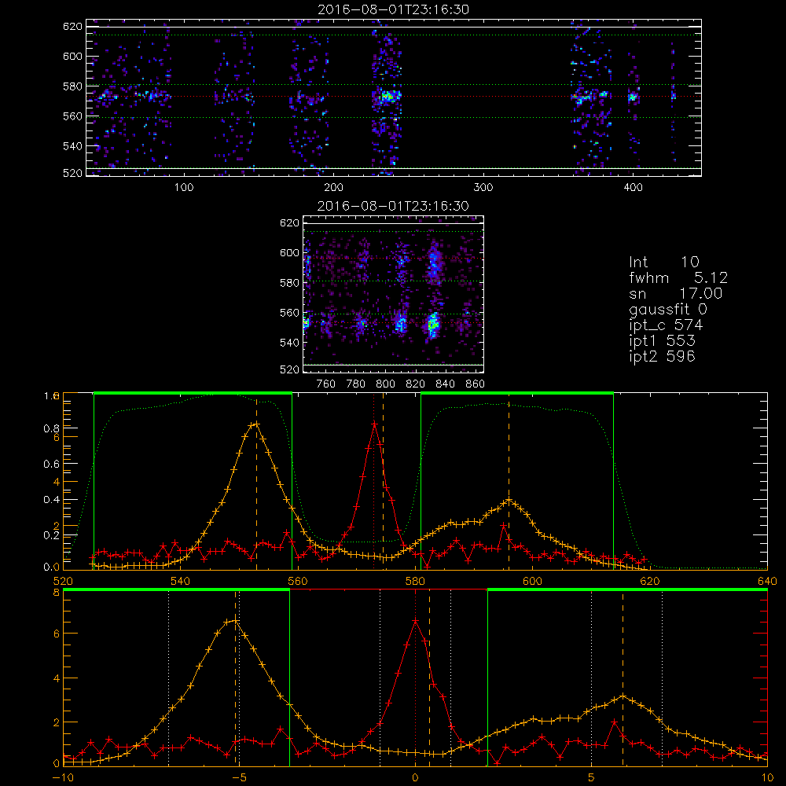Click the thick green bar atop upper profile's left window
This screenshot has width=786, height=786.
coord(193,393)
